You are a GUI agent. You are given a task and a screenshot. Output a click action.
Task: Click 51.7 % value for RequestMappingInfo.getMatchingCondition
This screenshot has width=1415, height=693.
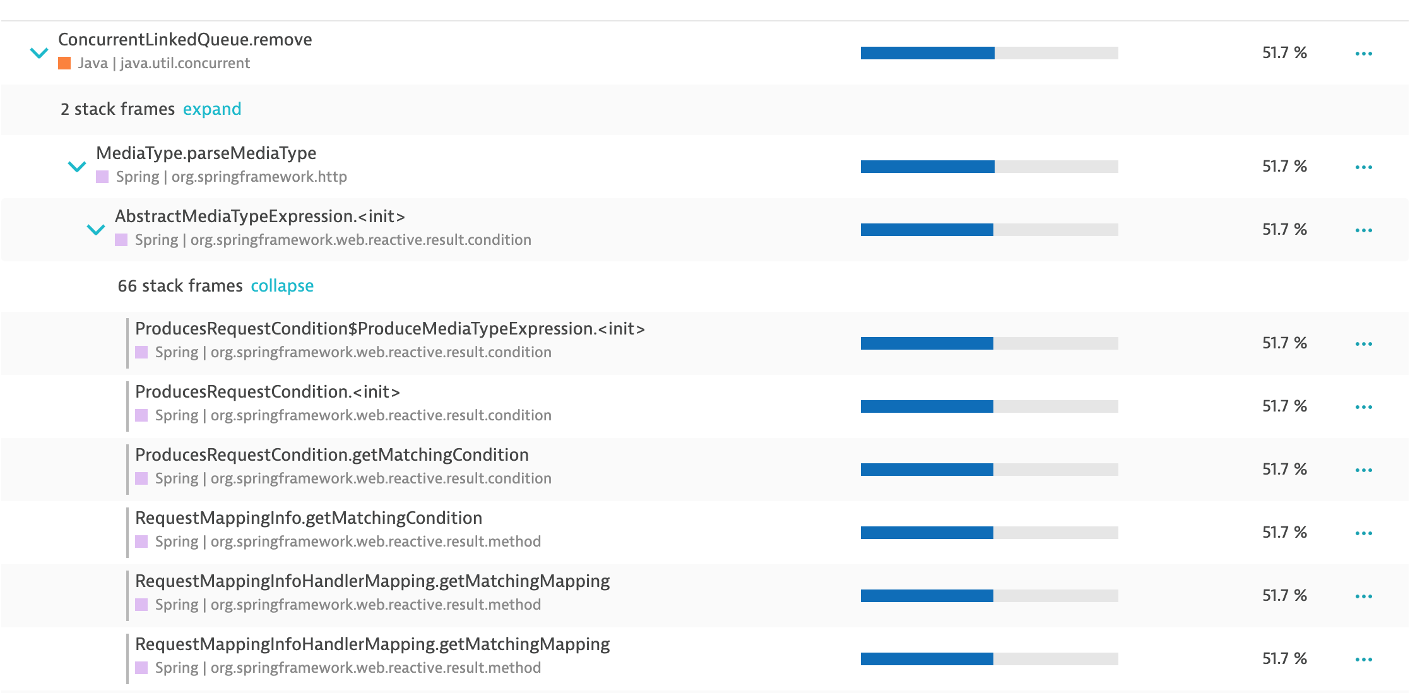point(1284,533)
